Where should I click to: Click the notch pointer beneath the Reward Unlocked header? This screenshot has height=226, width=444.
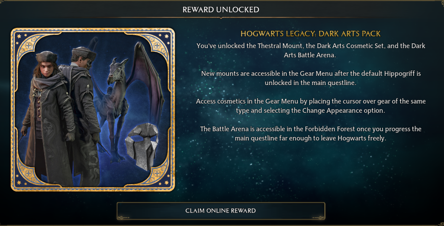221,18
